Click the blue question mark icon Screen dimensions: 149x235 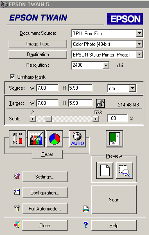[86, 225]
